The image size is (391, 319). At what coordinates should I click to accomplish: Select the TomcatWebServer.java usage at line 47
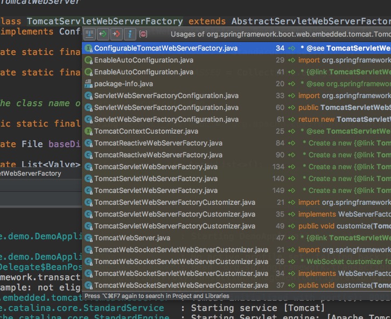pos(236,238)
